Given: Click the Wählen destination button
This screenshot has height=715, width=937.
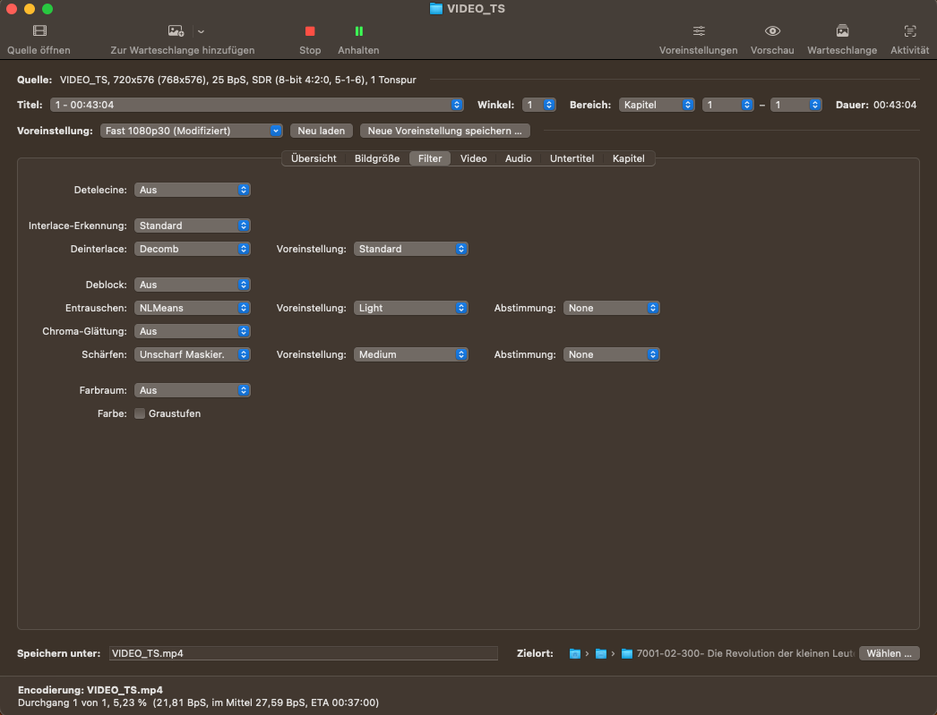Looking at the screenshot, I should click(890, 653).
